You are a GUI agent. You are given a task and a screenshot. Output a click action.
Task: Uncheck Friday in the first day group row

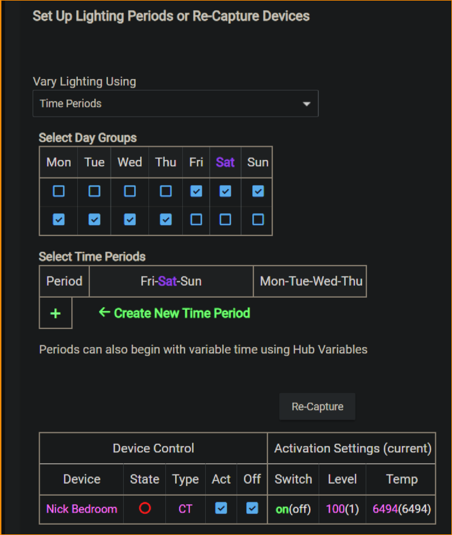[x=196, y=191]
